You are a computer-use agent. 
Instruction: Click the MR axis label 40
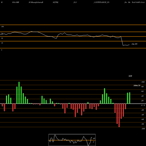[142, 96]
